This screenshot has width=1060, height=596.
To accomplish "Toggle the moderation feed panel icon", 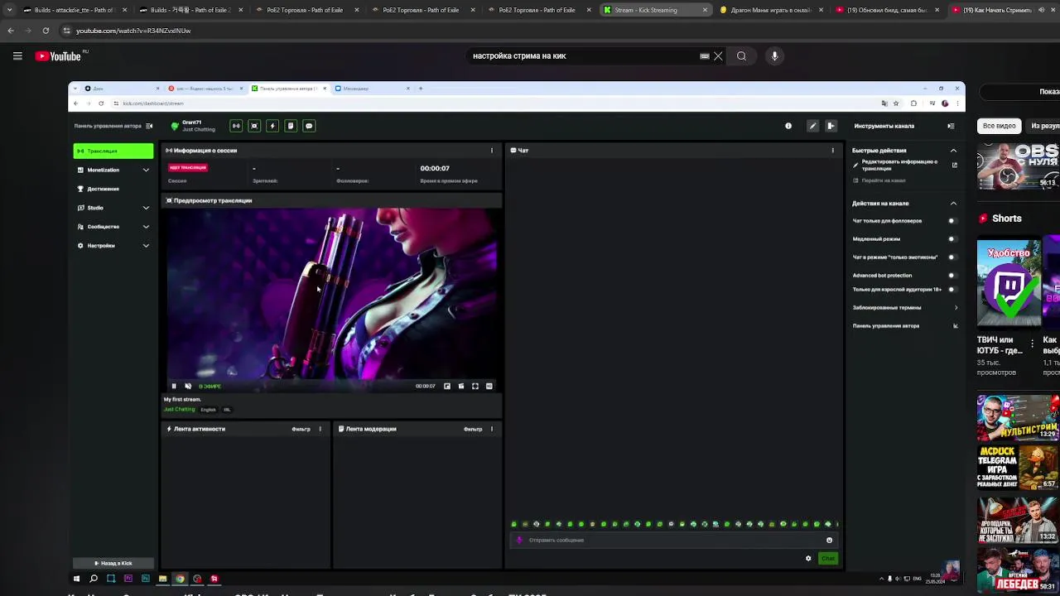I will coord(291,126).
